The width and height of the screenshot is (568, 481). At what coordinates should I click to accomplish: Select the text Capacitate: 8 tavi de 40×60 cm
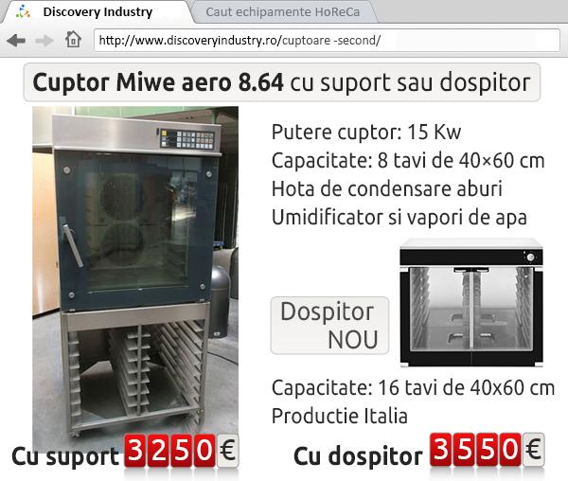[x=408, y=160]
